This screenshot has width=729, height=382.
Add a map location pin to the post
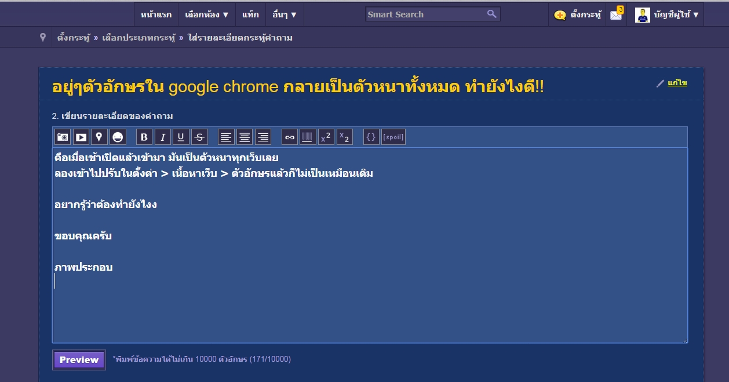pos(99,137)
